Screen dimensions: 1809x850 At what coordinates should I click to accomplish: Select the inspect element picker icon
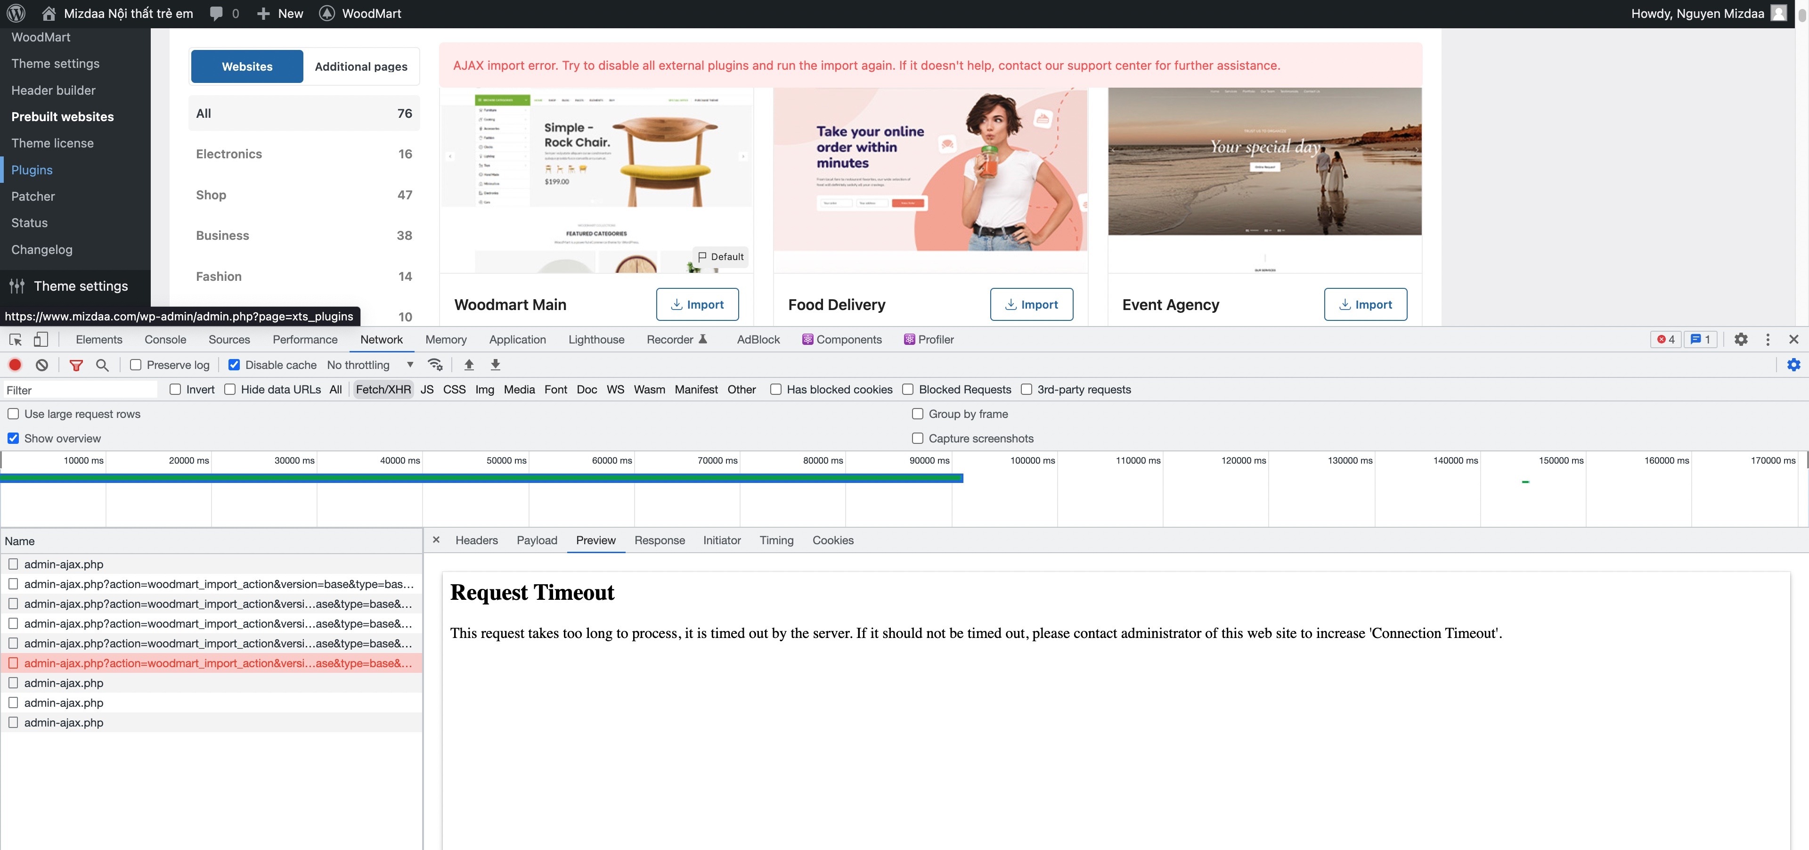point(16,339)
